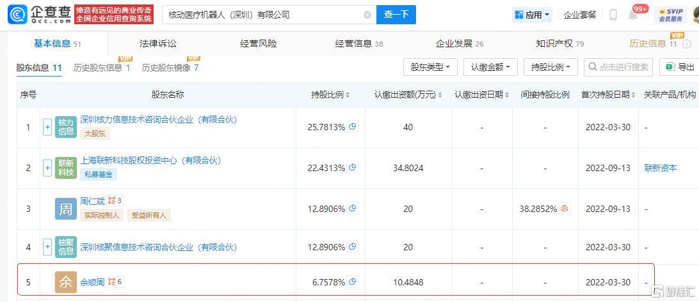Select 历史股东镜像 sub-tab

(170, 68)
